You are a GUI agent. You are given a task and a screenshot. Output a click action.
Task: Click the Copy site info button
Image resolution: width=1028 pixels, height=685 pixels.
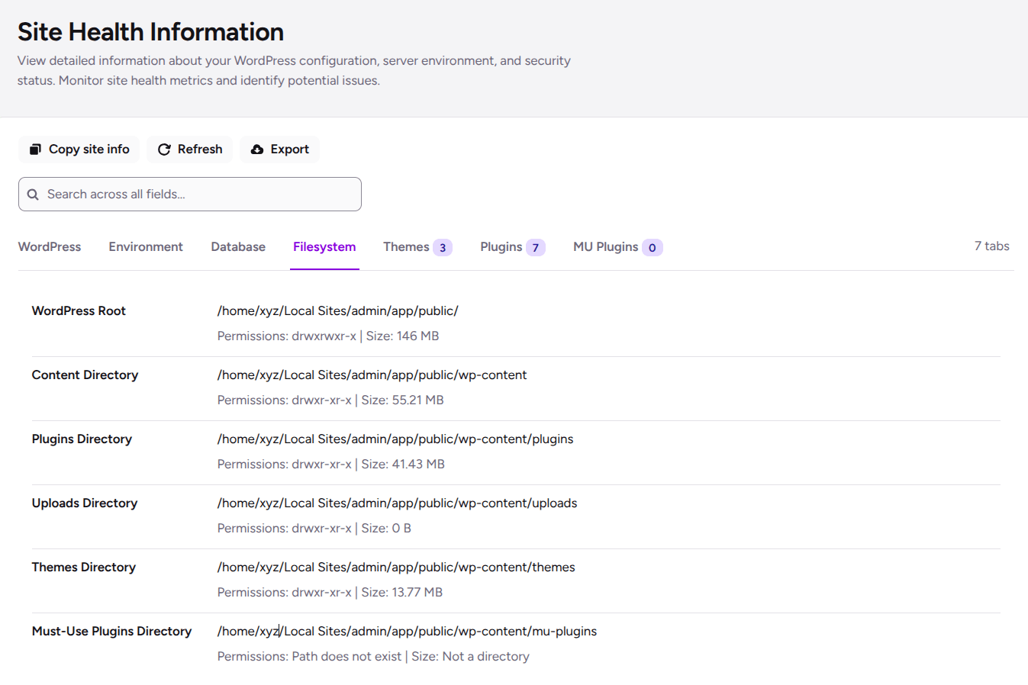pos(79,150)
